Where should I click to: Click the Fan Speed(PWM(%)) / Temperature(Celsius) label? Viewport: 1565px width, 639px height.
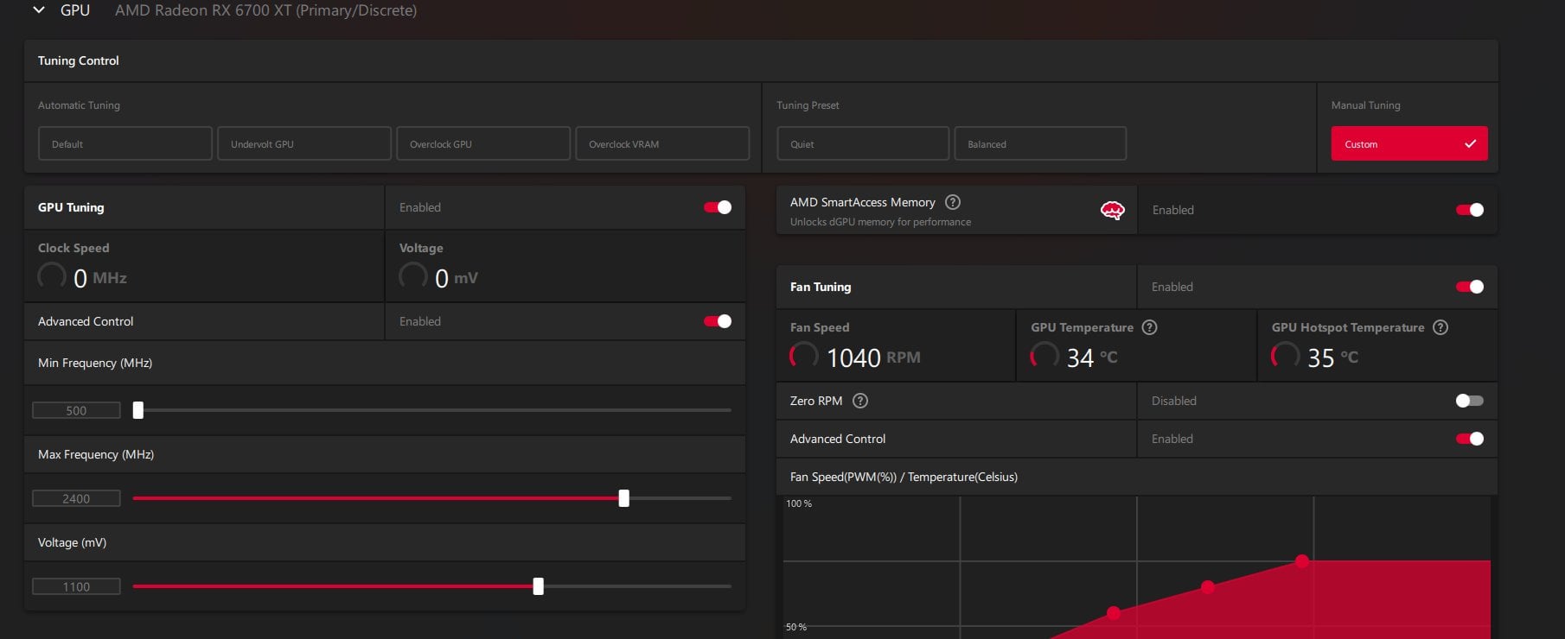904,477
